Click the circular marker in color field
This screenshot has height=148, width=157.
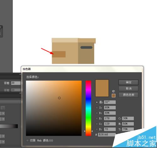(59, 98)
